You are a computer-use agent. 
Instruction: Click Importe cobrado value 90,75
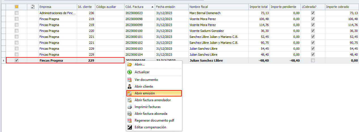point(354,43)
